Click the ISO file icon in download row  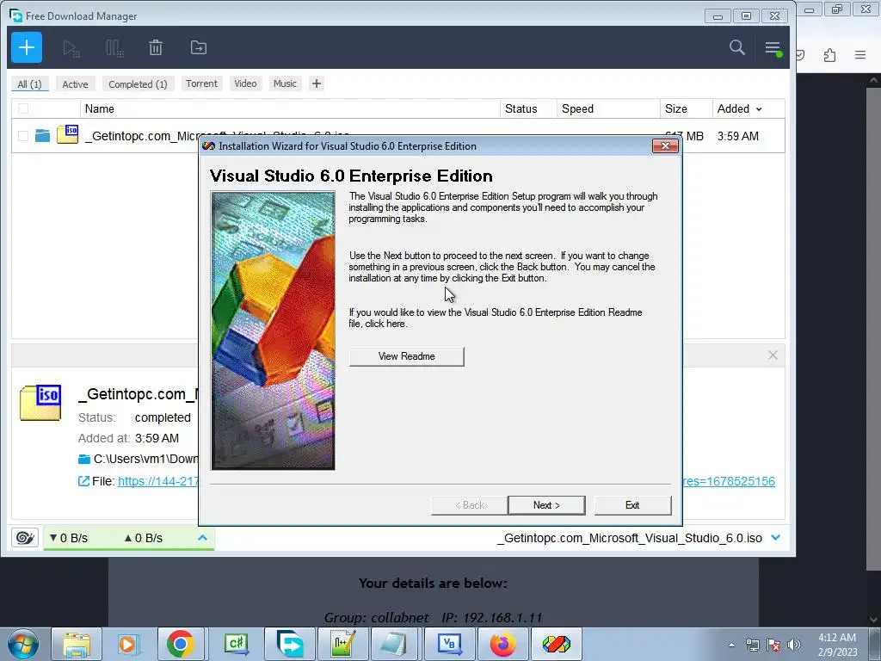coord(67,134)
